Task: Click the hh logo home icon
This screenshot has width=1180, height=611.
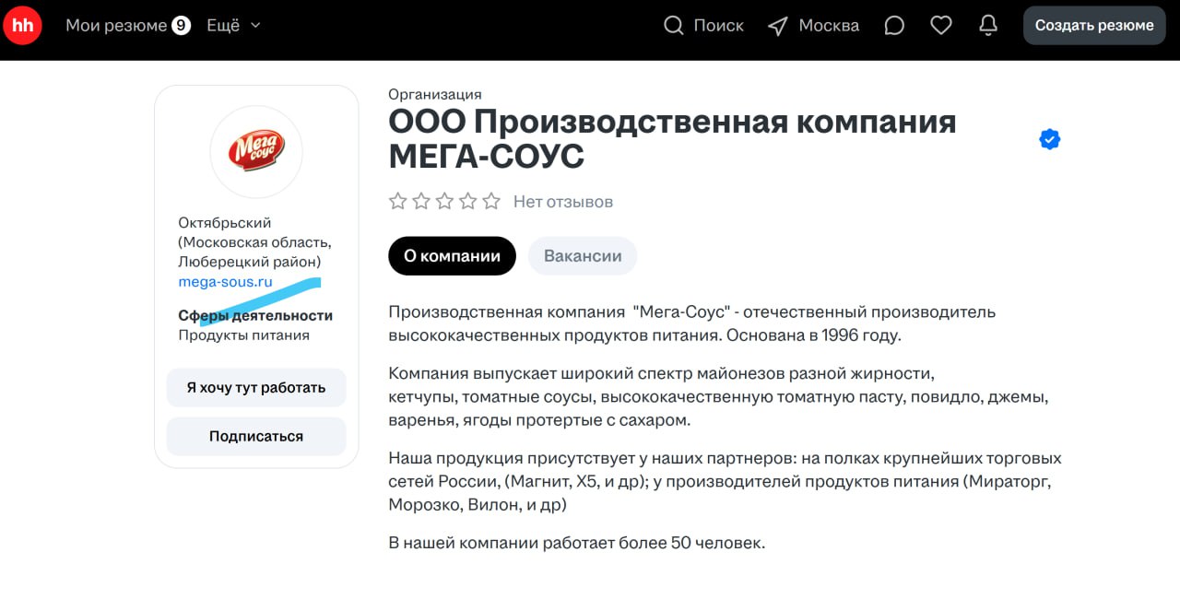Action: click(x=22, y=26)
